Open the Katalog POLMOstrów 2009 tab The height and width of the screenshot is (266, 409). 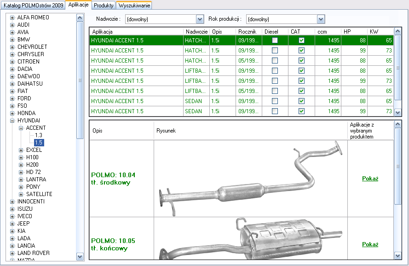point(34,5)
